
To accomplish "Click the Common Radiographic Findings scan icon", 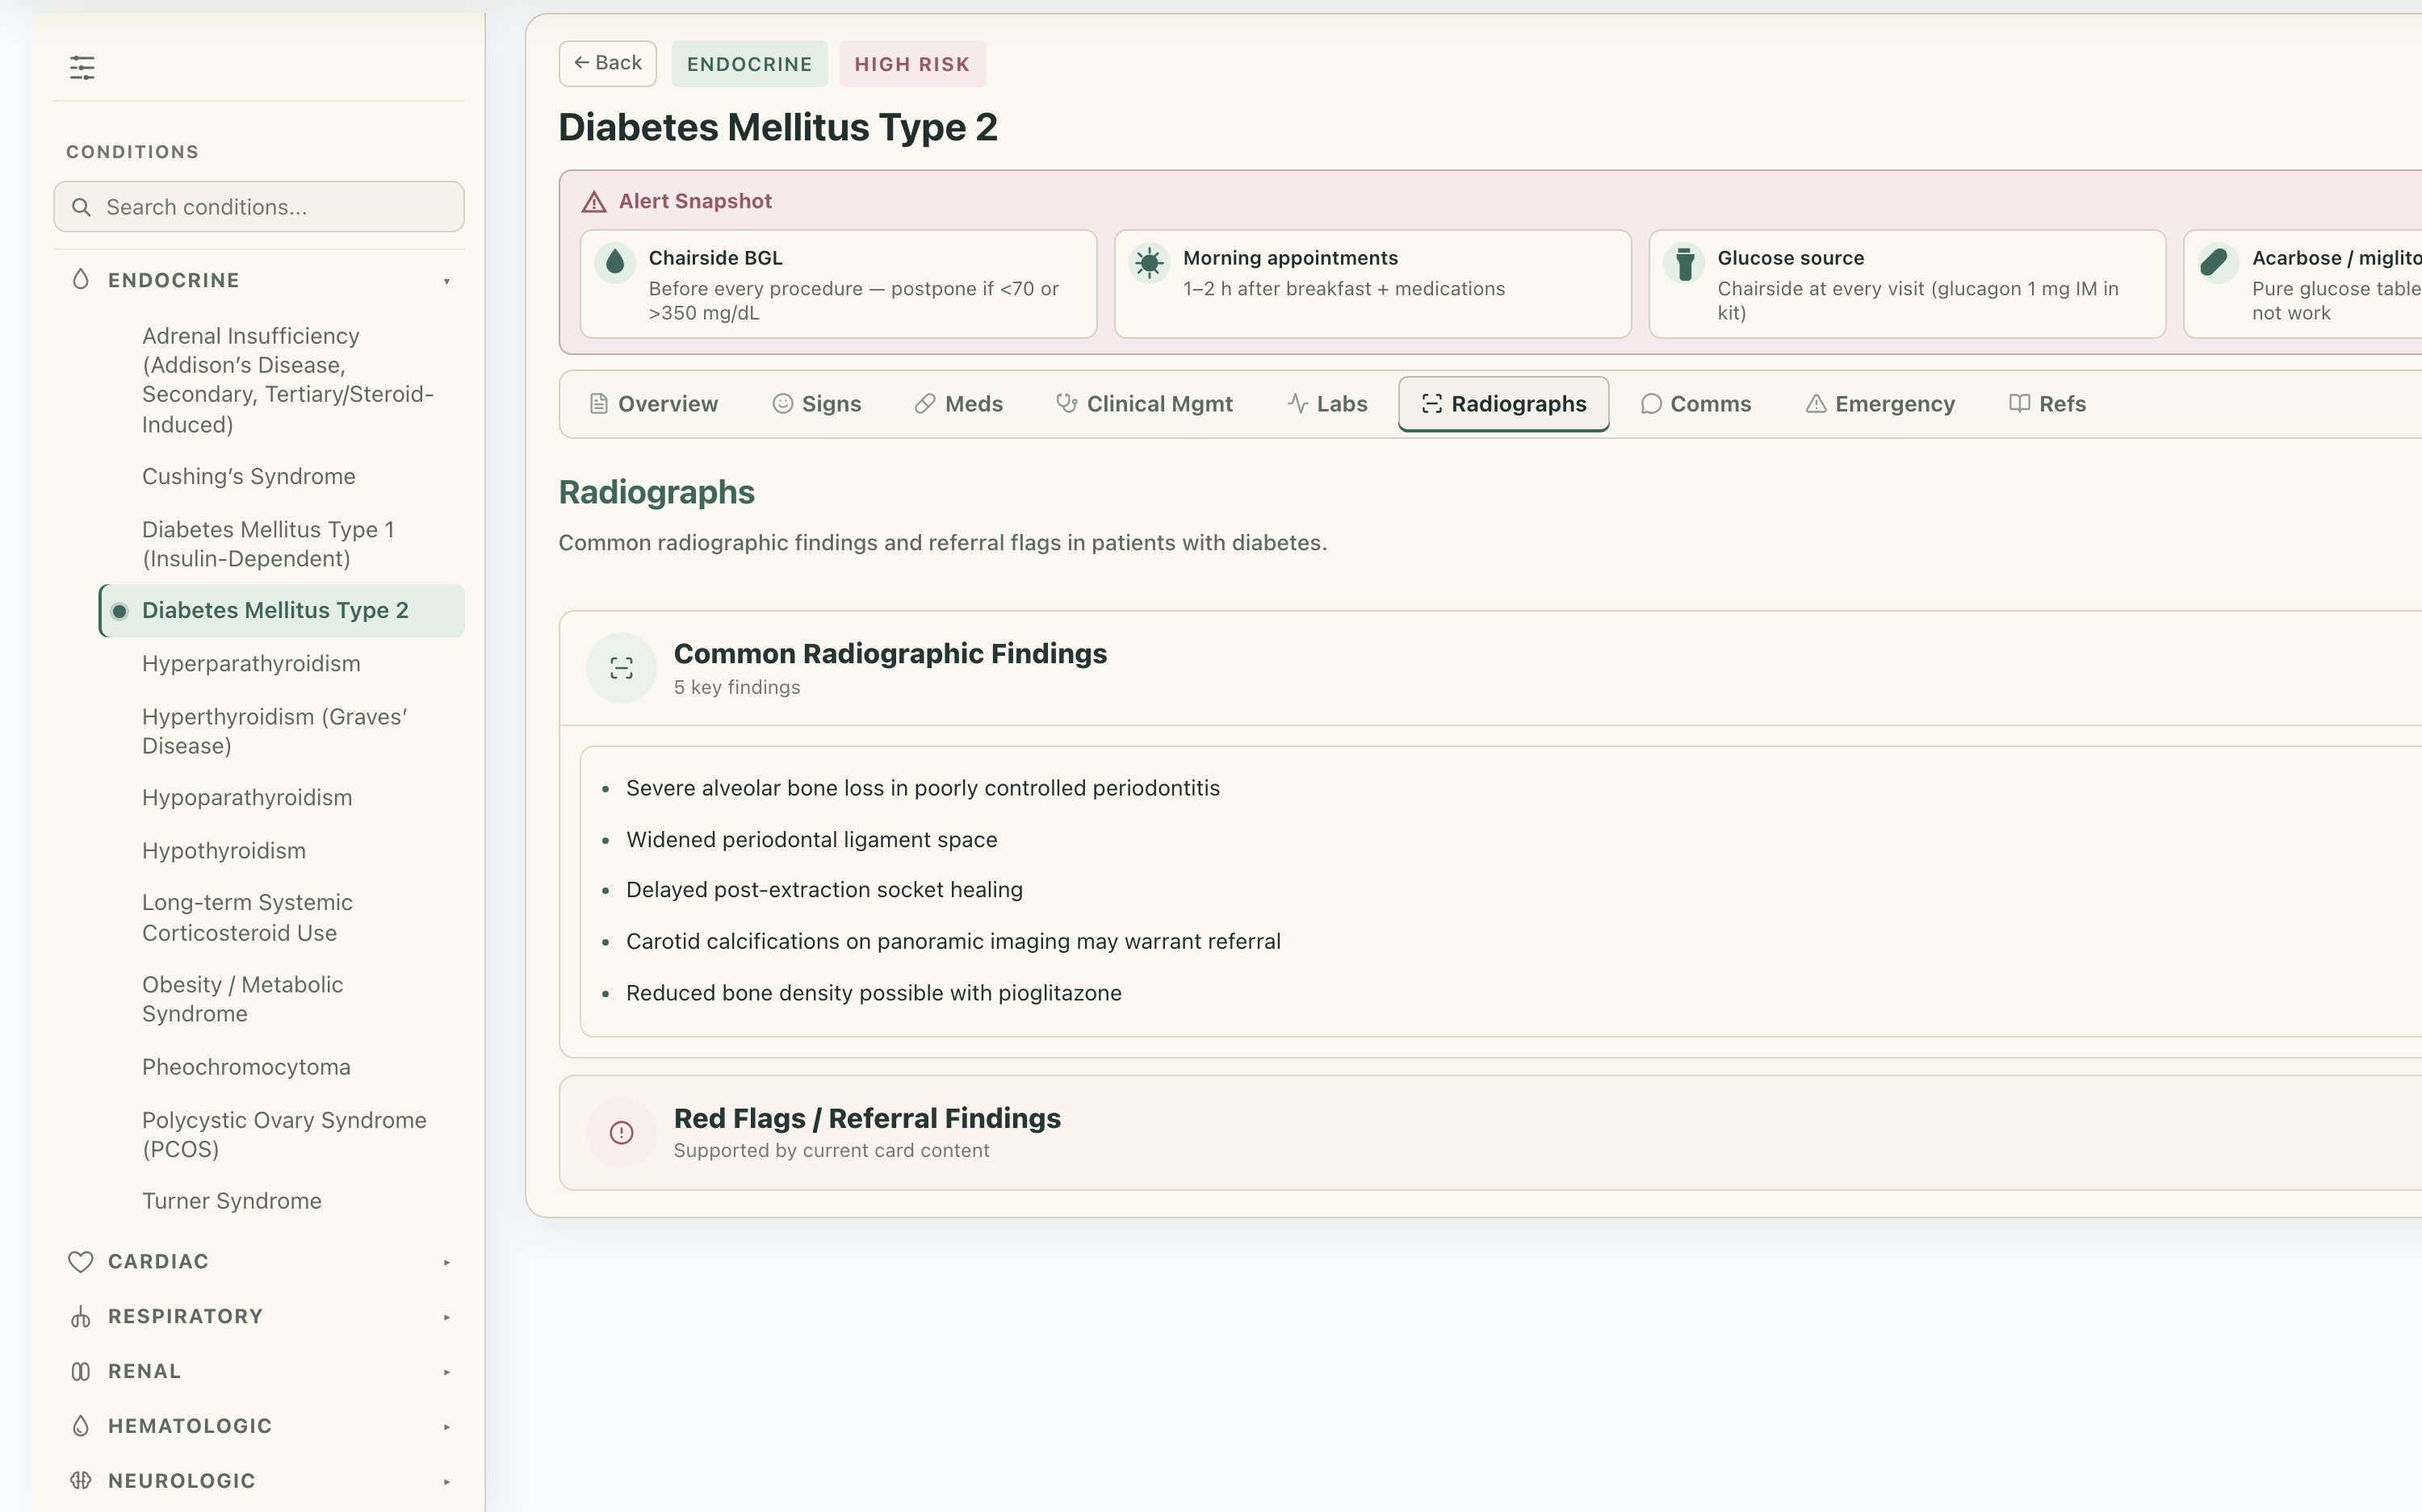I will point(622,668).
